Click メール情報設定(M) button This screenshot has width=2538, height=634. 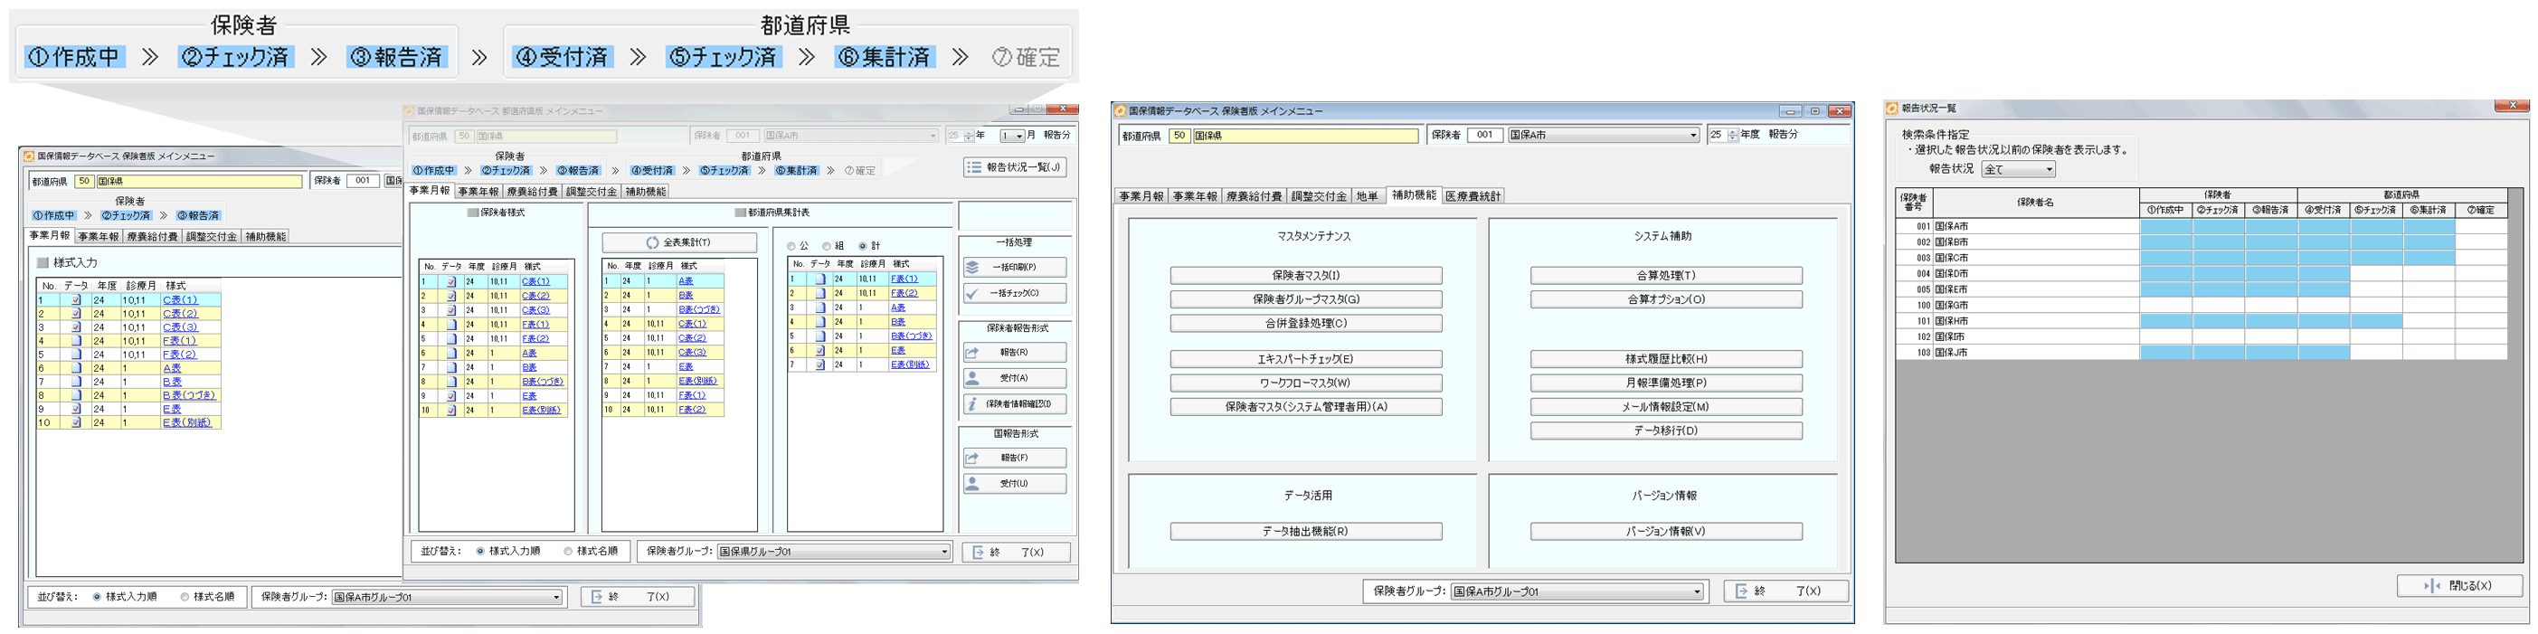pos(1666,407)
